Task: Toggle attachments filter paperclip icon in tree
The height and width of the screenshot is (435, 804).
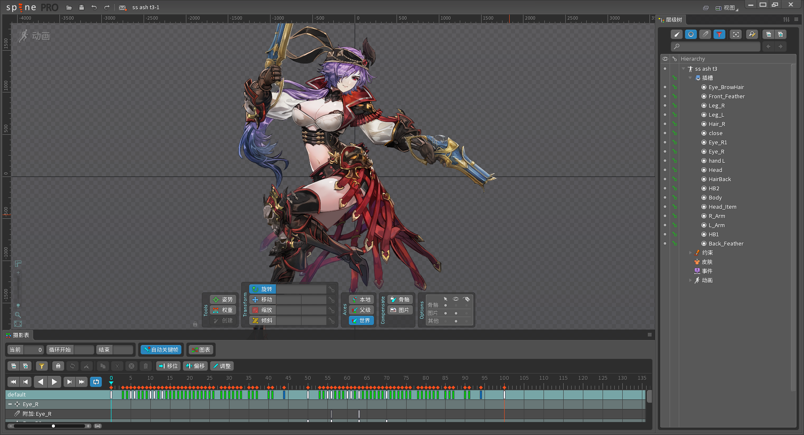Action: tap(705, 34)
